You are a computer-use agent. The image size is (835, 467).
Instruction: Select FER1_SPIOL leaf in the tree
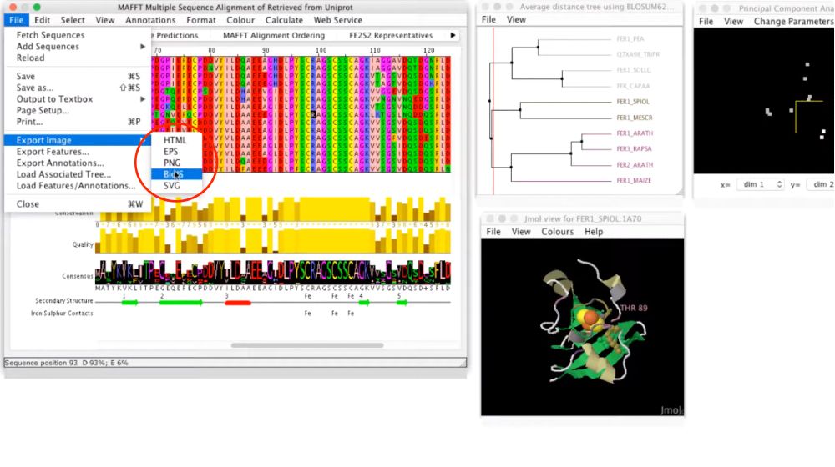[x=633, y=102]
